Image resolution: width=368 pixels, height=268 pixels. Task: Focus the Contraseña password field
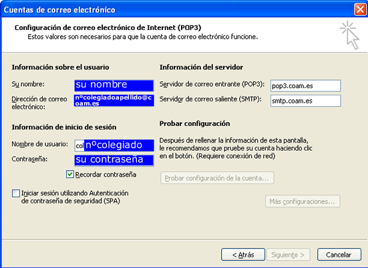114,161
